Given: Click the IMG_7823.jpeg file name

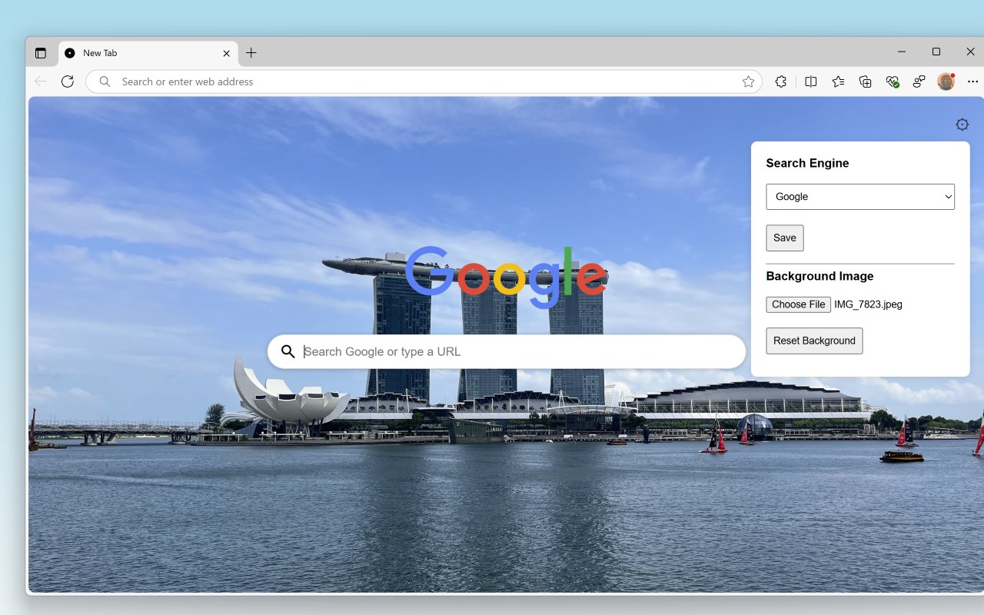Looking at the screenshot, I should point(868,304).
